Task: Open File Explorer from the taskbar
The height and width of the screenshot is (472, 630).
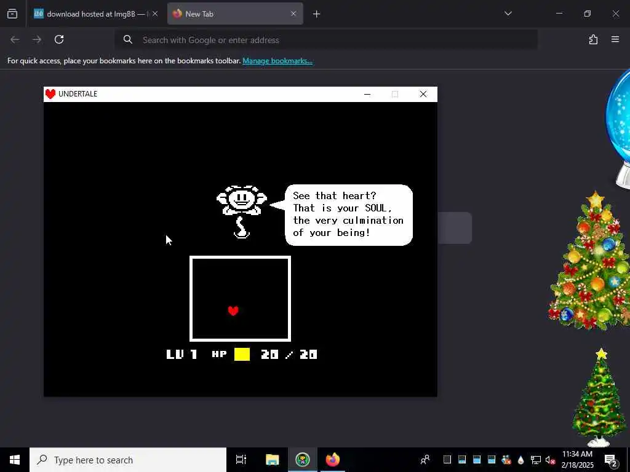Action: tap(272, 460)
